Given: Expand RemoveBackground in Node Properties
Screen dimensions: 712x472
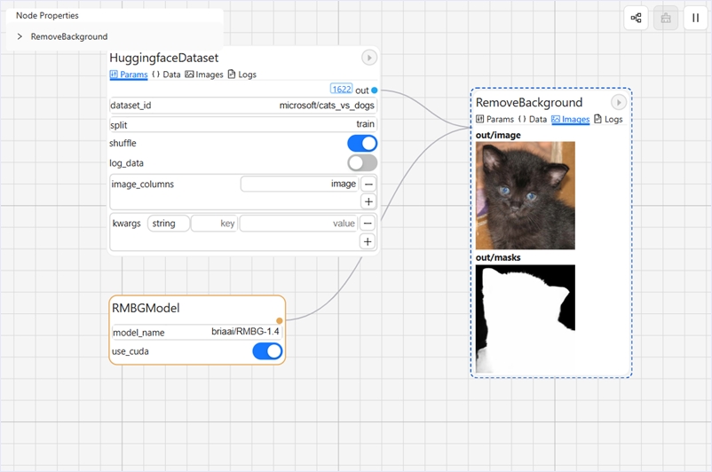Looking at the screenshot, I should pyautogui.click(x=20, y=37).
